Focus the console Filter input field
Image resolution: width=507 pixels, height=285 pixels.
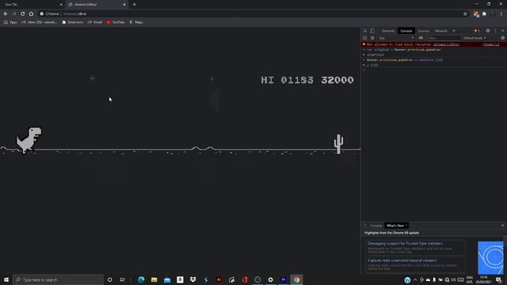click(444, 38)
